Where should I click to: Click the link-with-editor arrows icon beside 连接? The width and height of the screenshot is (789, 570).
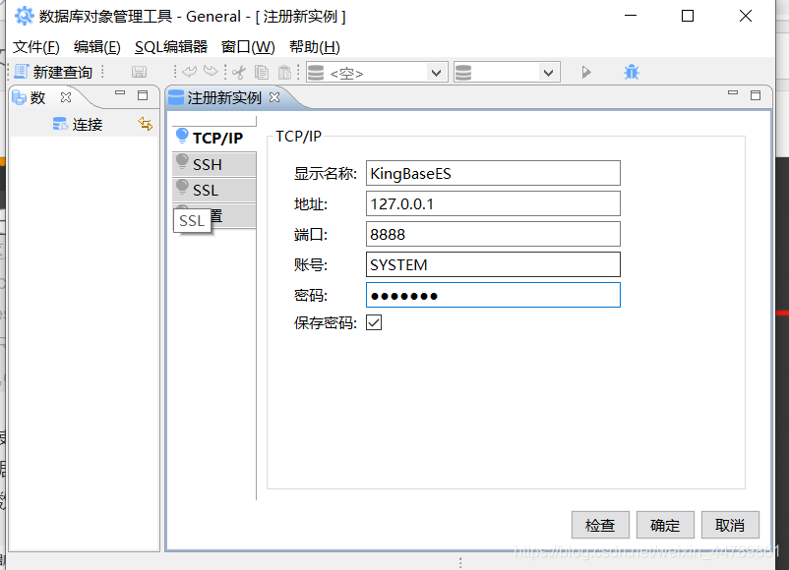click(146, 124)
